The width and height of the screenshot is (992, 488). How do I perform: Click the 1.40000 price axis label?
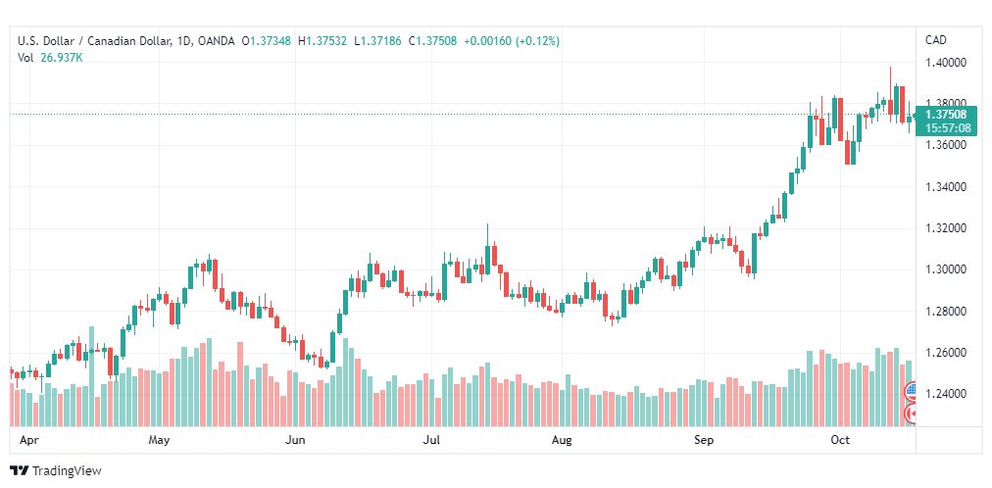tap(945, 63)
